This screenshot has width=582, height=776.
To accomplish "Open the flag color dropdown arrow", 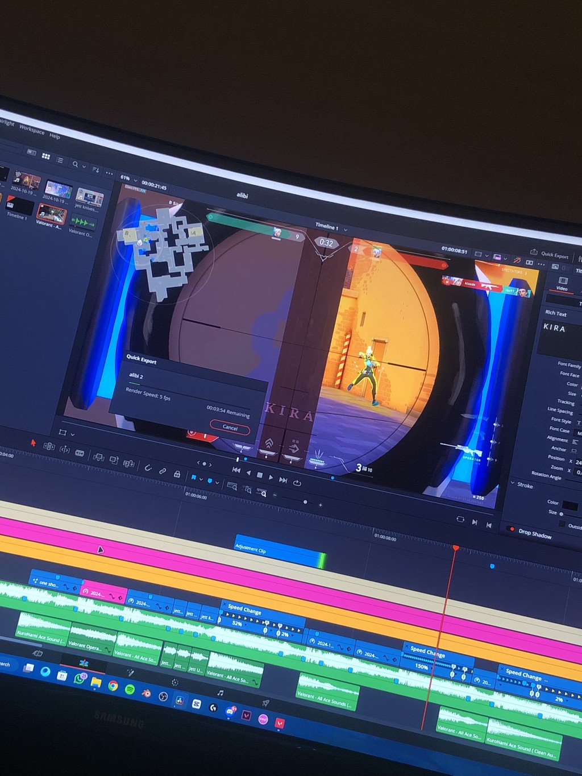I will coord(201,479).
